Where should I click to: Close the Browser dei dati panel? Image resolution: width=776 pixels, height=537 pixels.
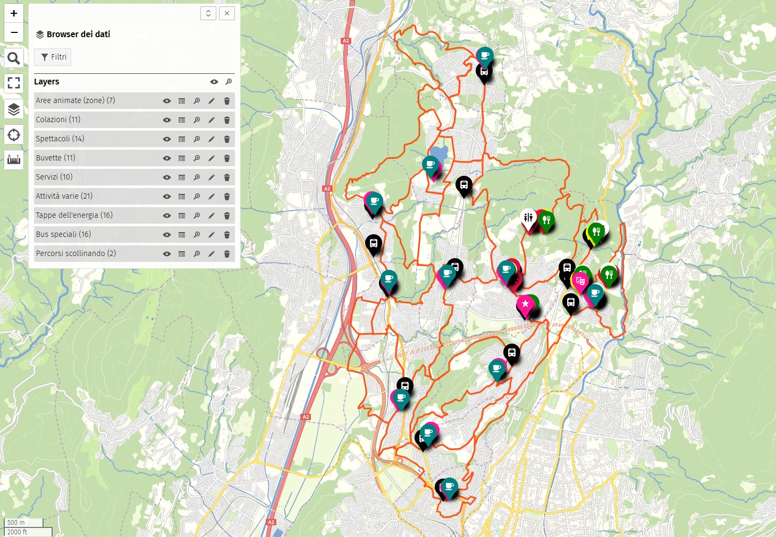click(x=227, y=13)
